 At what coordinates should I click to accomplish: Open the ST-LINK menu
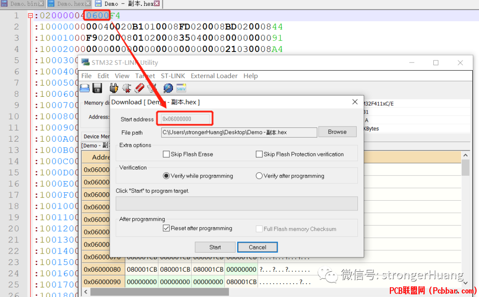[173, 76]
